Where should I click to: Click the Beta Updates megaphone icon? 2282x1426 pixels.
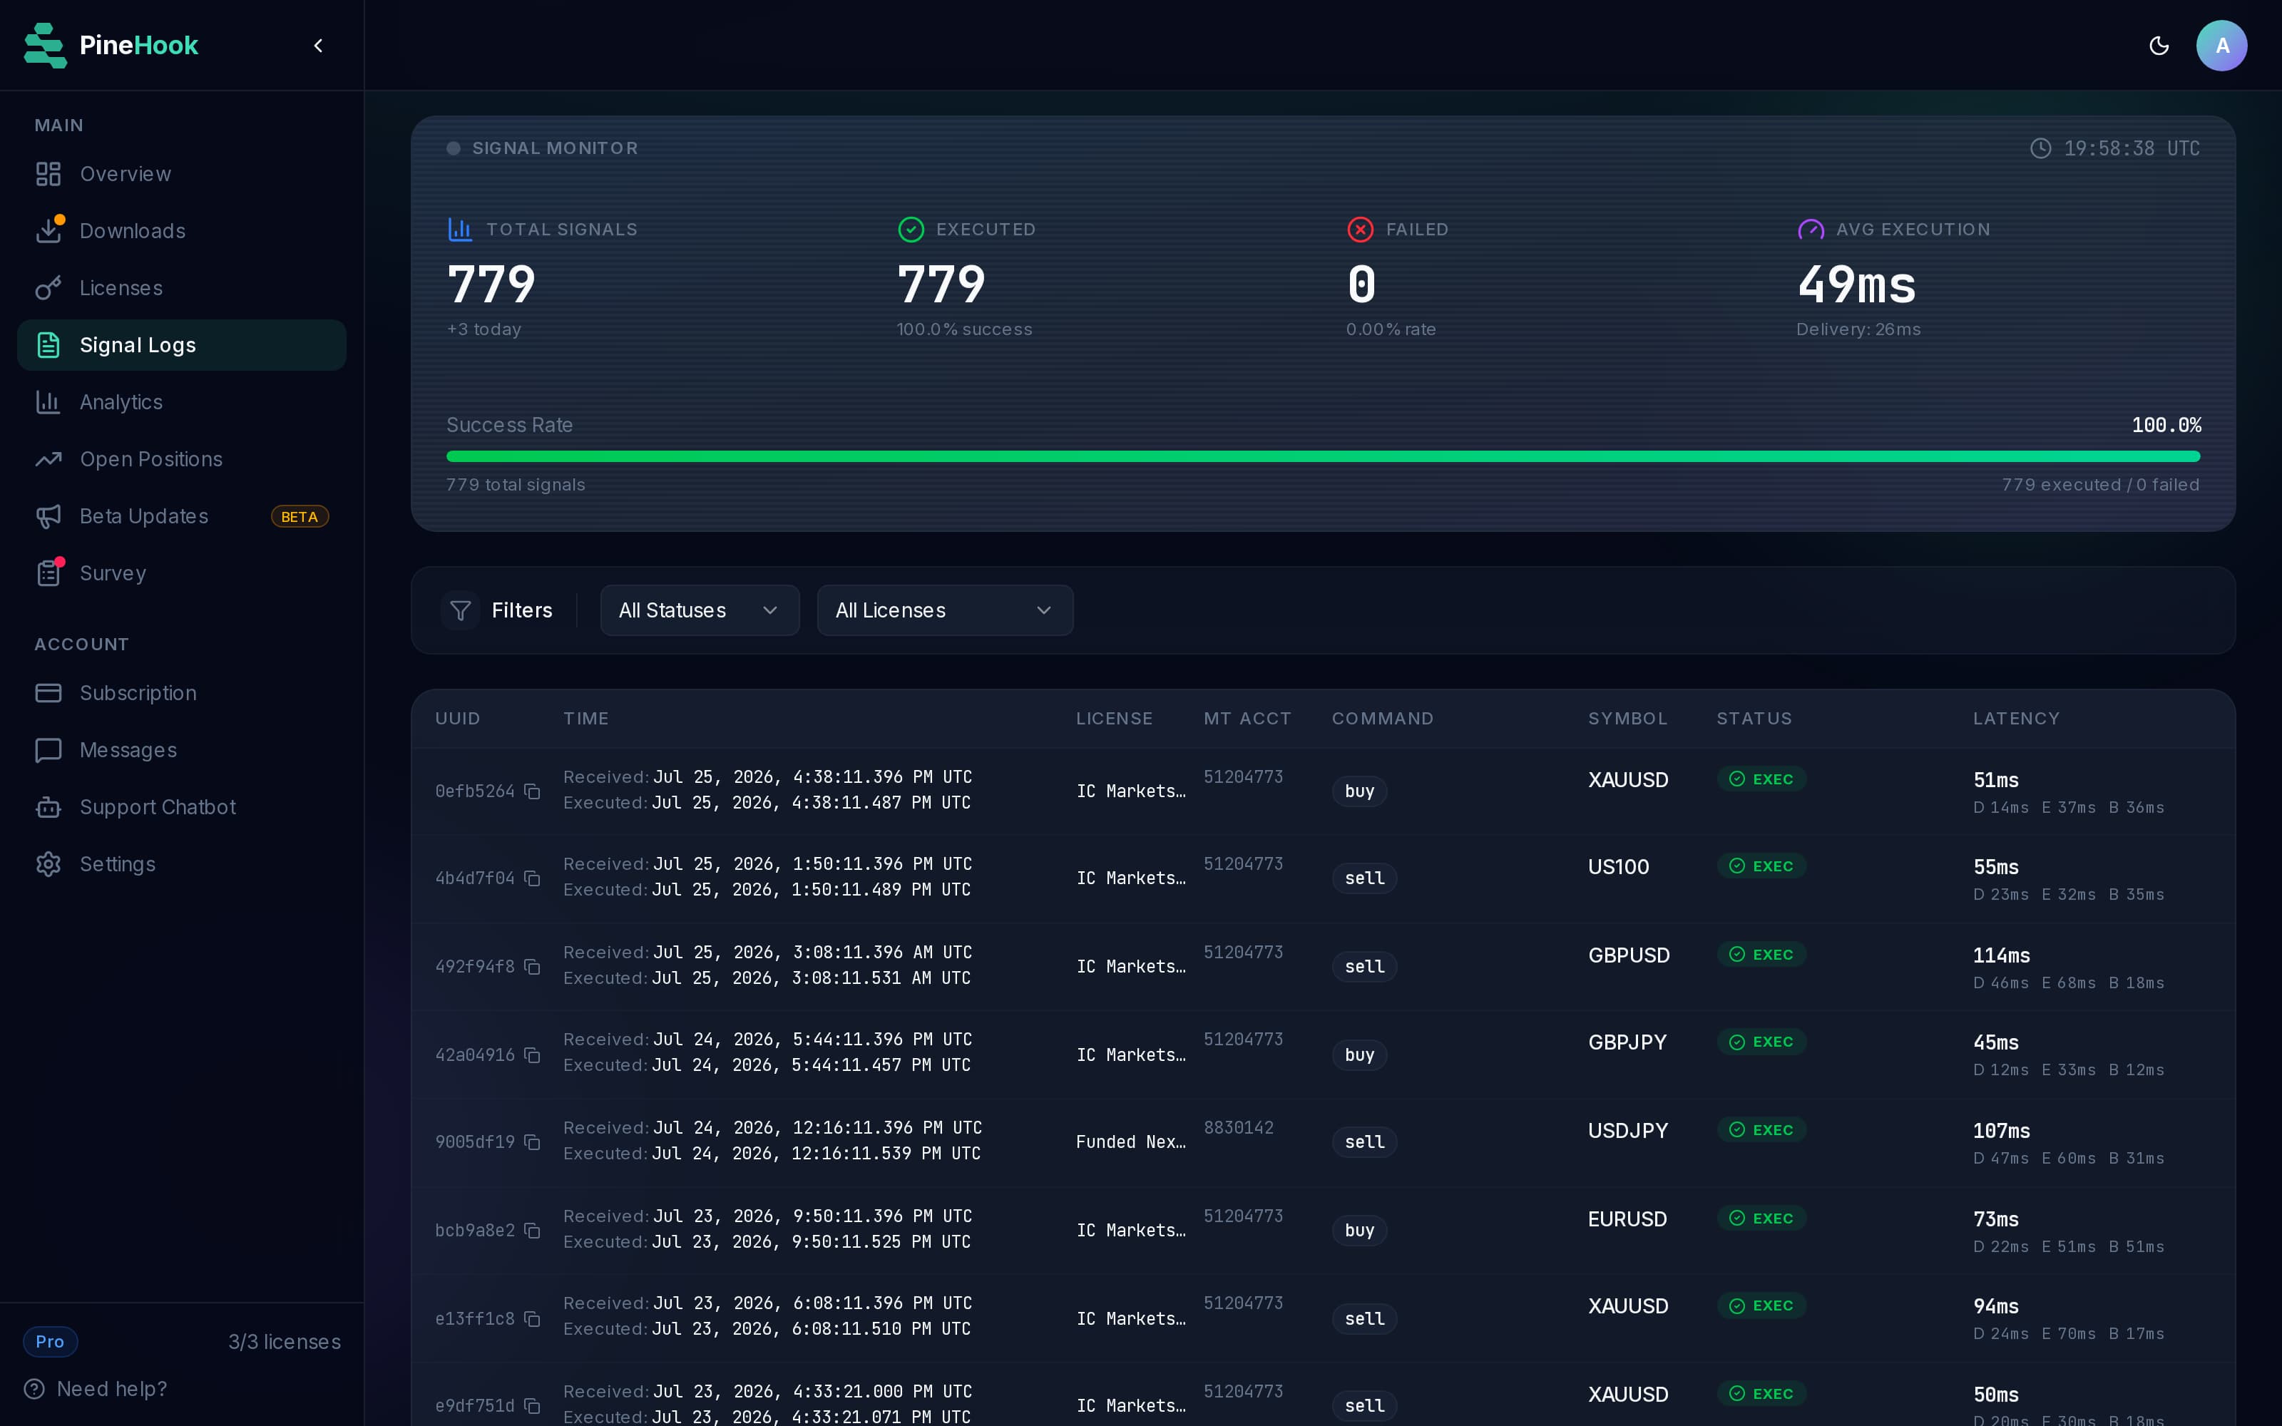click(x=48, y=516)
